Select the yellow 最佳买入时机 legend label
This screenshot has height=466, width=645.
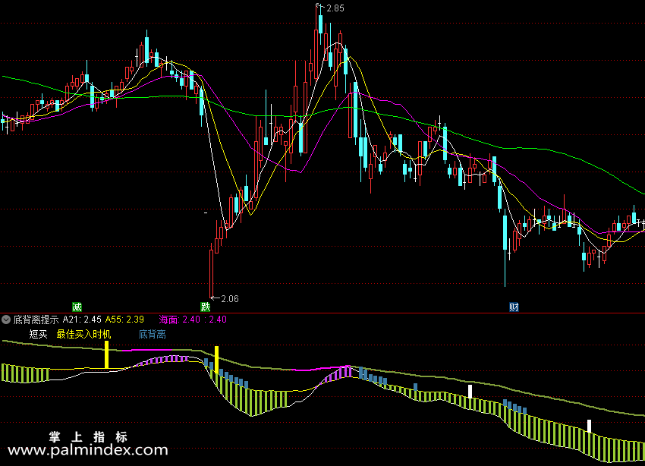(83, 335)
